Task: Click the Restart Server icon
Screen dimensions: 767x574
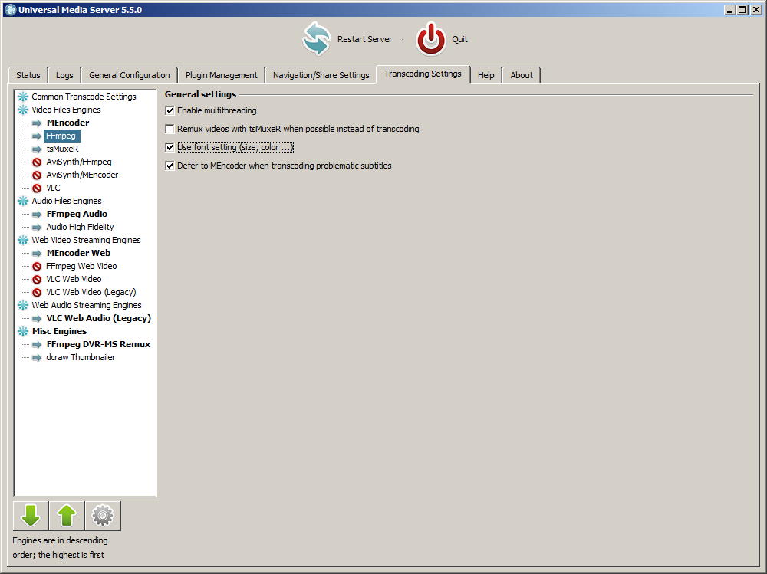Action: (317, 38)
